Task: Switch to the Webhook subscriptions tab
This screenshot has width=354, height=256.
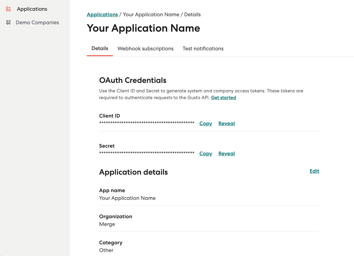Action: (145, 48)
